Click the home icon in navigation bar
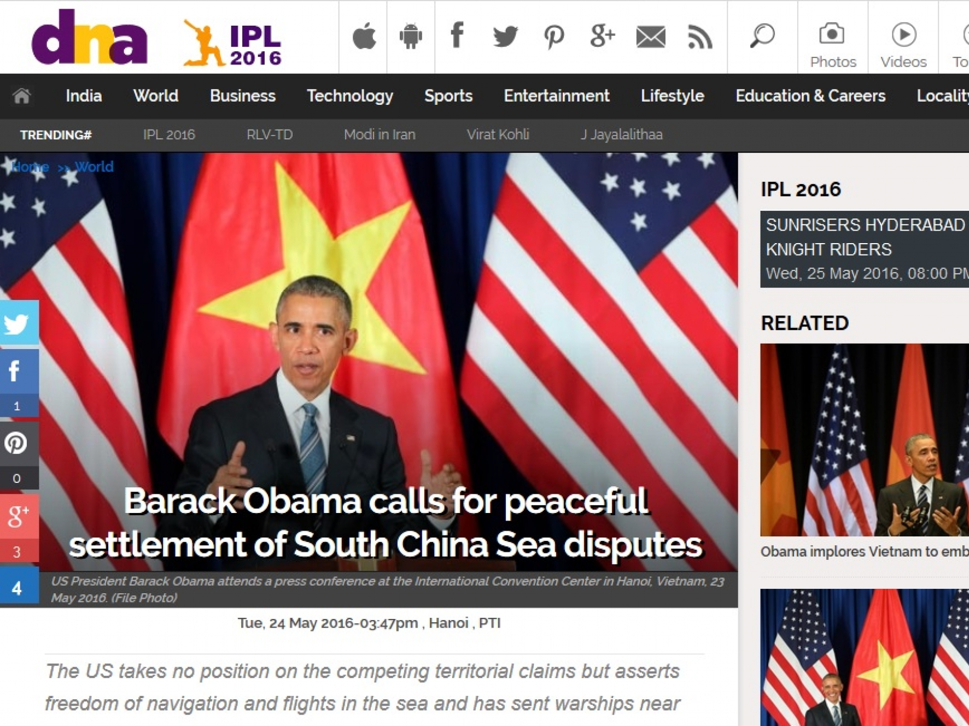This screenshot has width=969, height=726. click(23, 96)
